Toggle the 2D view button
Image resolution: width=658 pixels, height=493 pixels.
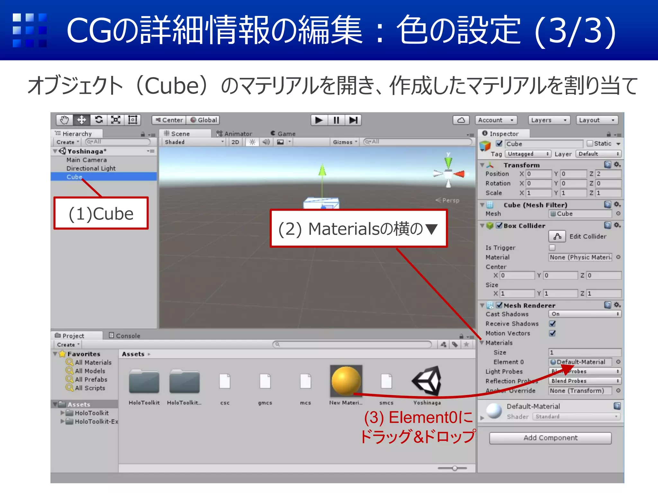coord(235,142)
